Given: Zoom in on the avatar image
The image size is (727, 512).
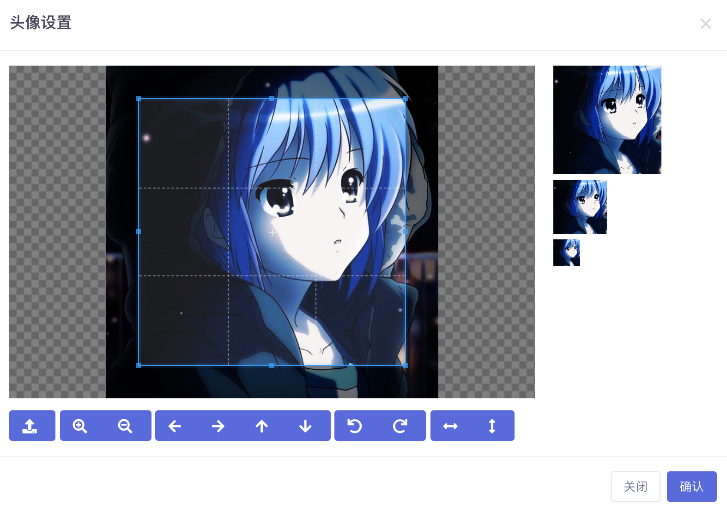Looking at the screenshot, I should pos(80,426).
